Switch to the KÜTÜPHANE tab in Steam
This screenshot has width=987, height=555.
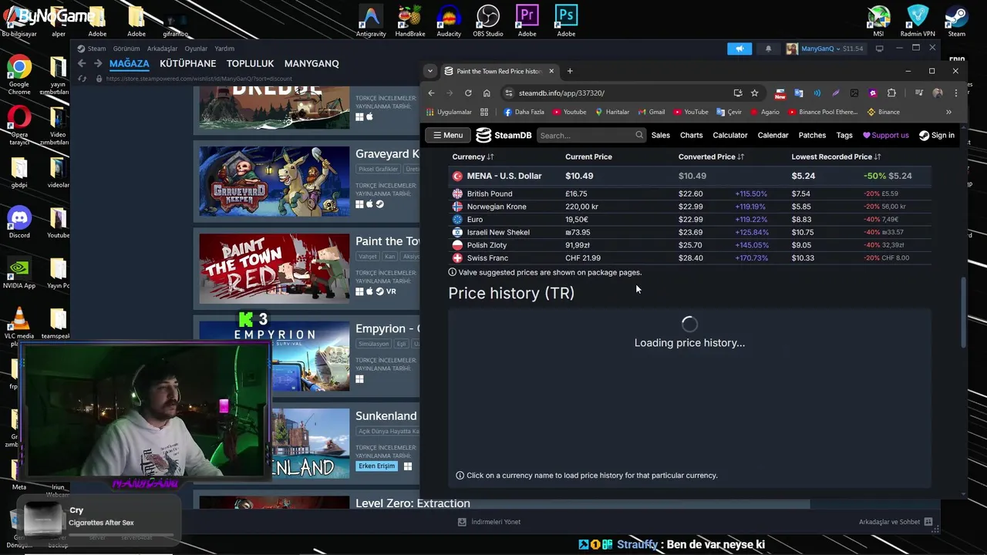187,63
